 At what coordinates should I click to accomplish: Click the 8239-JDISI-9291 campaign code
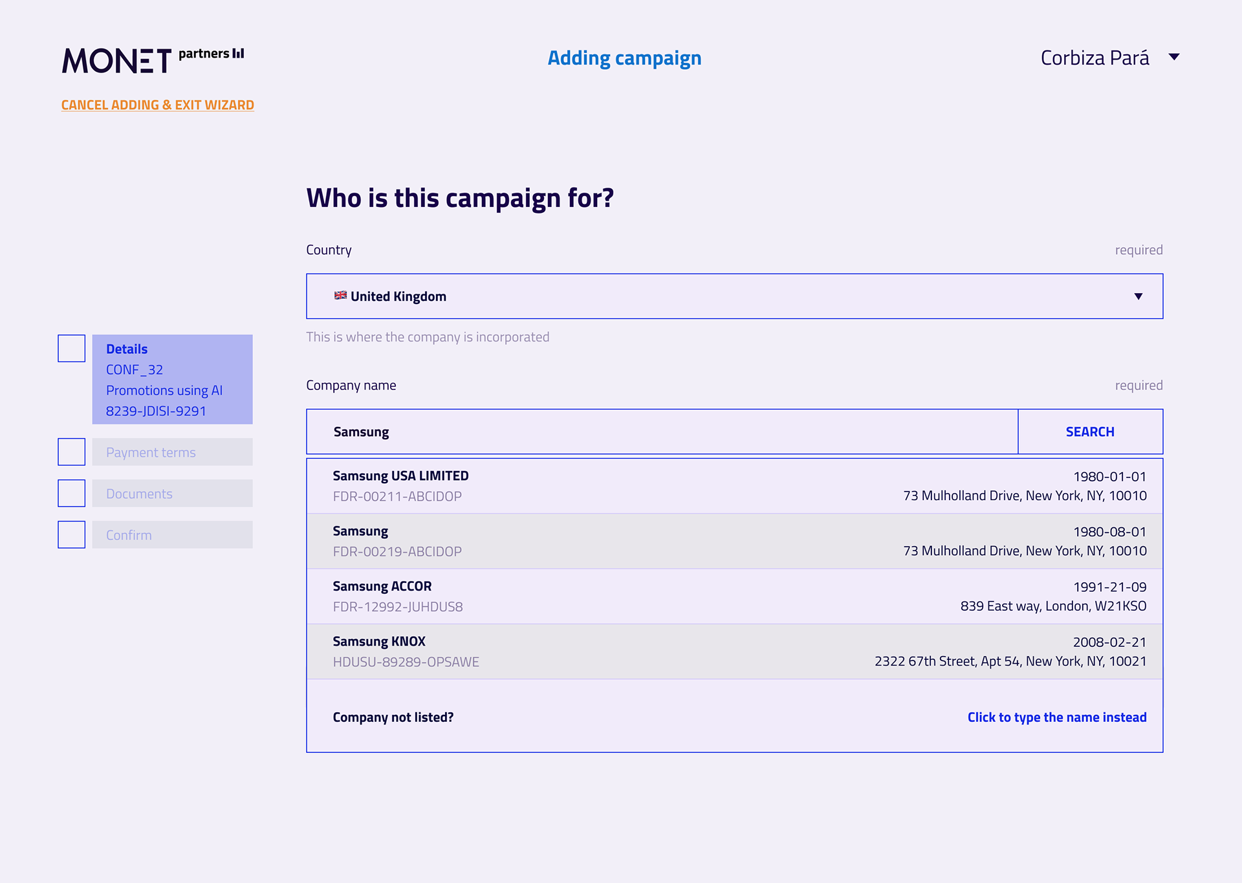point(156,411)
